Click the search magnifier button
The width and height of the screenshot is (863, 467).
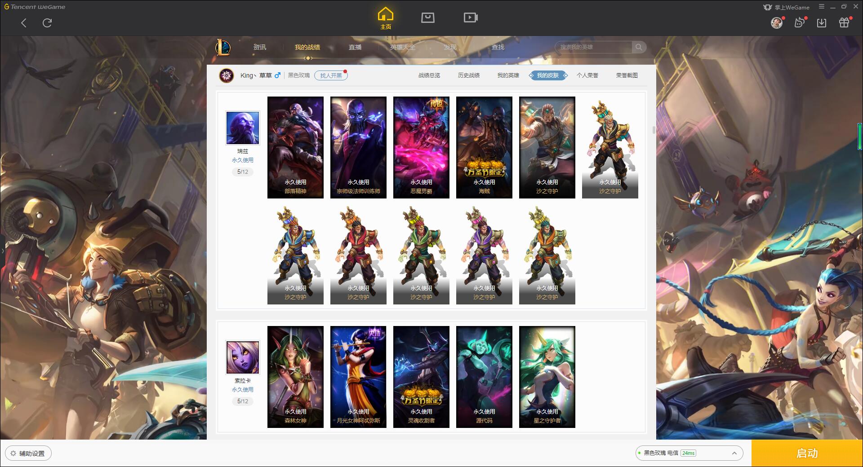tap(639, 47)
